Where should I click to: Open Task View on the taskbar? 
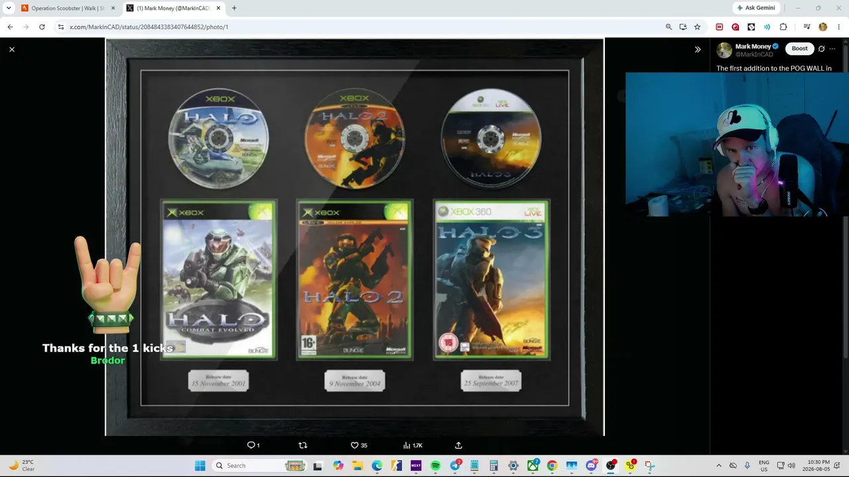[x=318, y=466]
